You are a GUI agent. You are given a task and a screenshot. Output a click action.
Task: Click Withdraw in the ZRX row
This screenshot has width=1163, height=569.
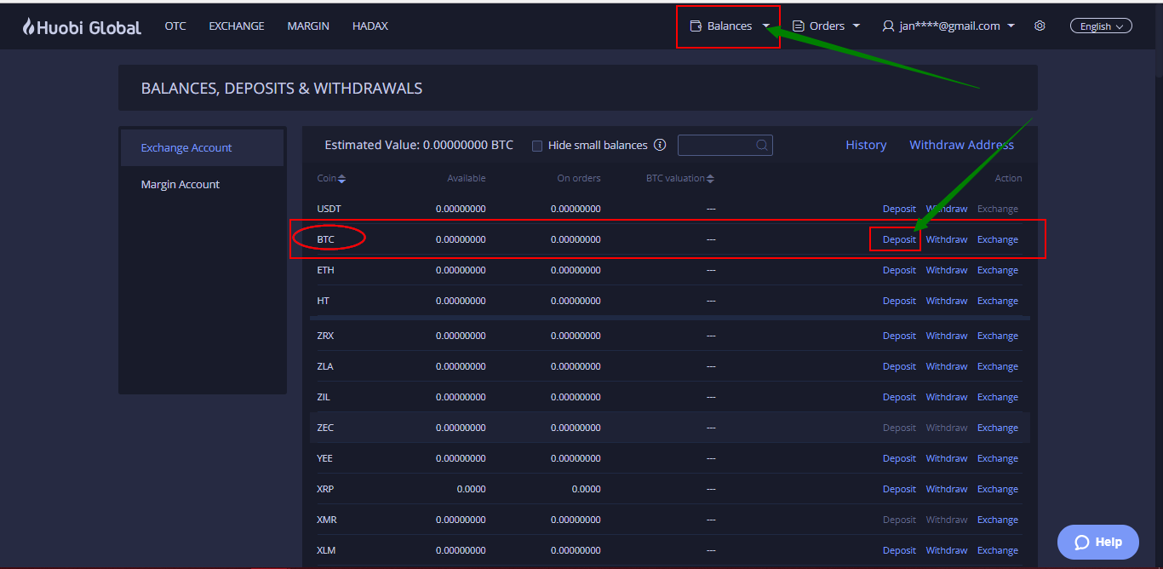point(947,336)
